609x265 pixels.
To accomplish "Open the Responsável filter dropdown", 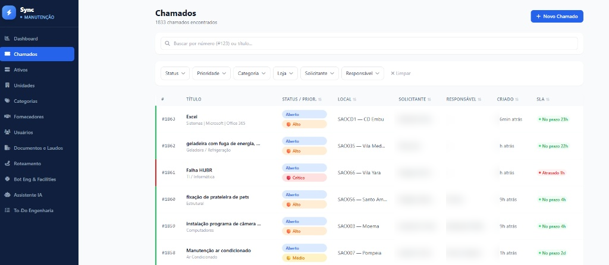I will coord(363,73).
